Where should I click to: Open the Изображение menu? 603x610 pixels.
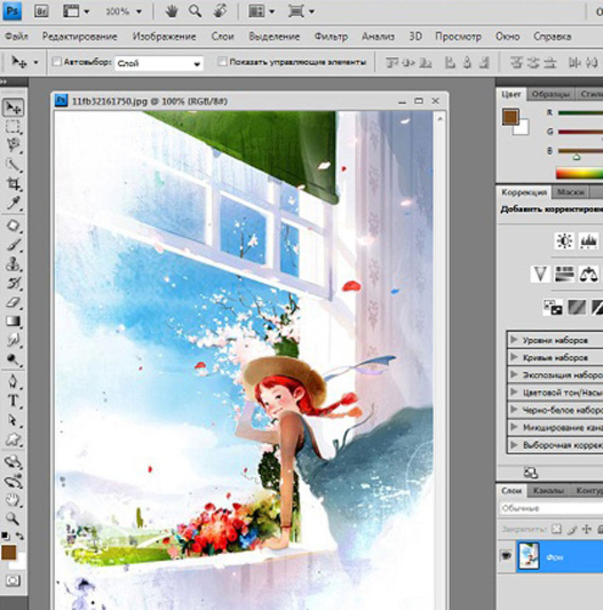pyautogui.click(x=164, y=36)
